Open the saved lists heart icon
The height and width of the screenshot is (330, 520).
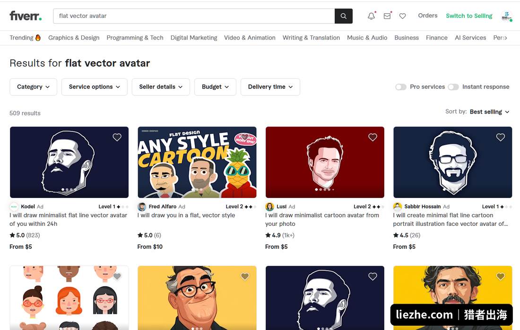pos(403,16)
